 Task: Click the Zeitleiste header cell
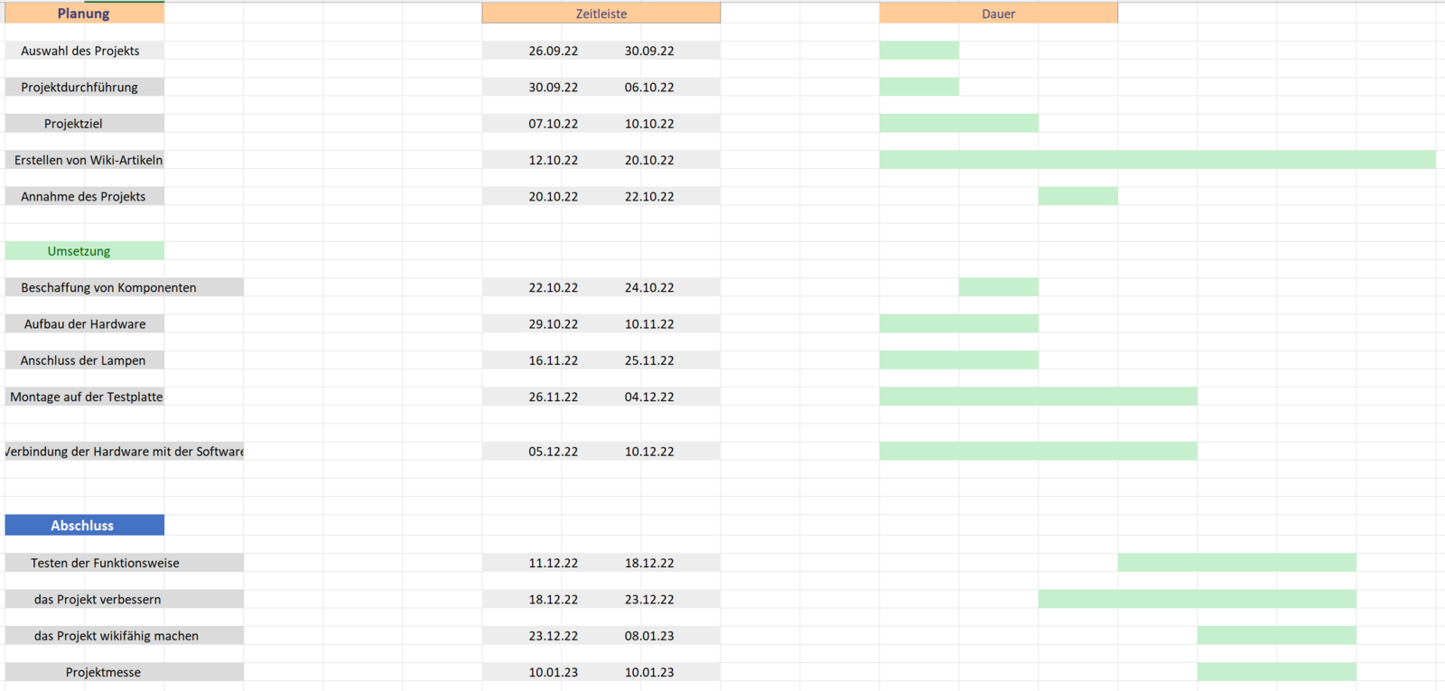tap(601, 14)
